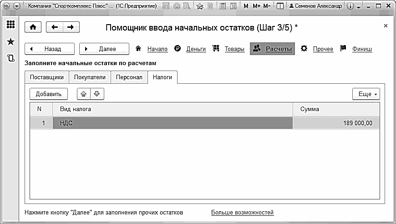Go to the Товары step link
396x224 pixels.
pos(234,49)
